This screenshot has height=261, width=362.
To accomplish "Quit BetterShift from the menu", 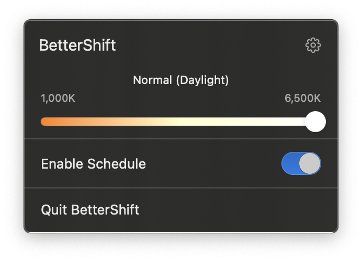I will tap(90, 210).
